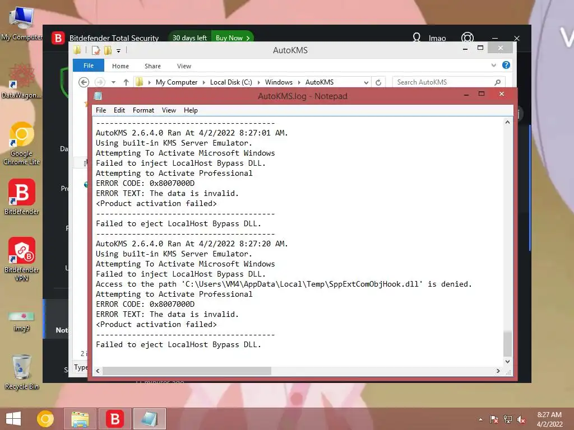Image resolution: width=574 pixels, height=430 pixels.
Task: Click horizontal scrollbar right arrow in Notepad
Action: click(498, 371)
